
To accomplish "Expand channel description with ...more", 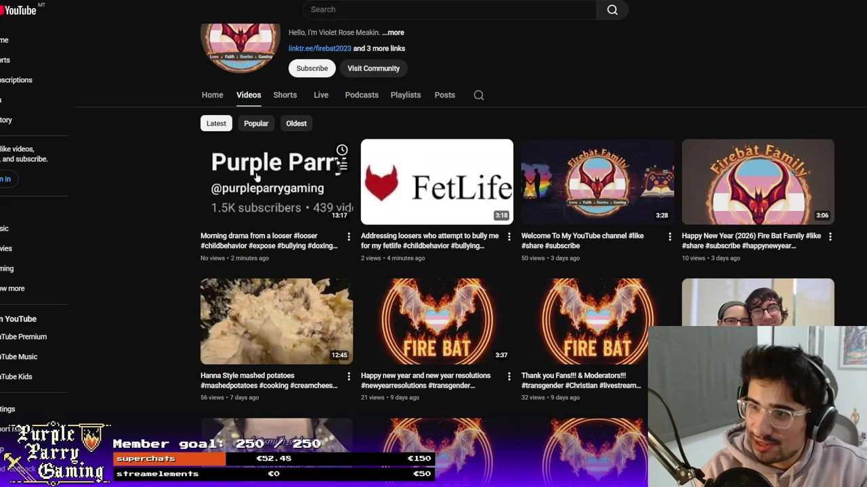I will [x=393, y=32].
